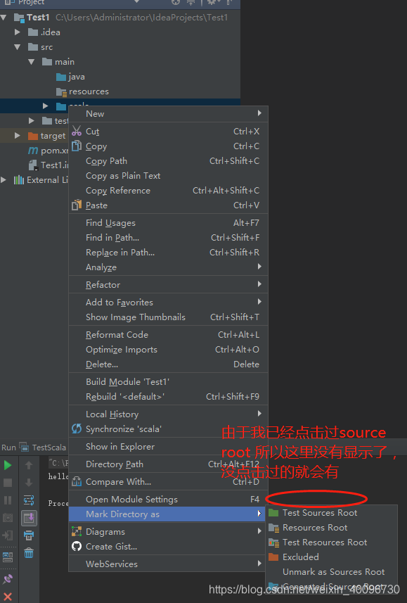Viewport: 407px width, 603px height.
Task: Rerun TestScala with the green play icon
Action: tap(8, 465)
